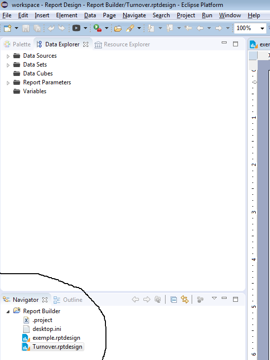The image size is (270, 360).
Task: Click Collapse All icon in Navigator
Action: coord(173,300)
